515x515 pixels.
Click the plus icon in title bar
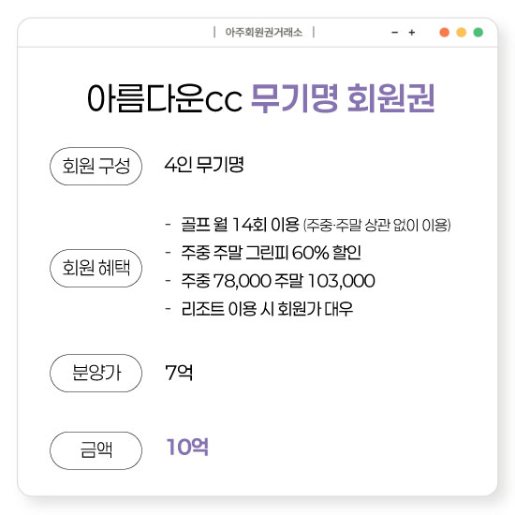tap(412, 33)
